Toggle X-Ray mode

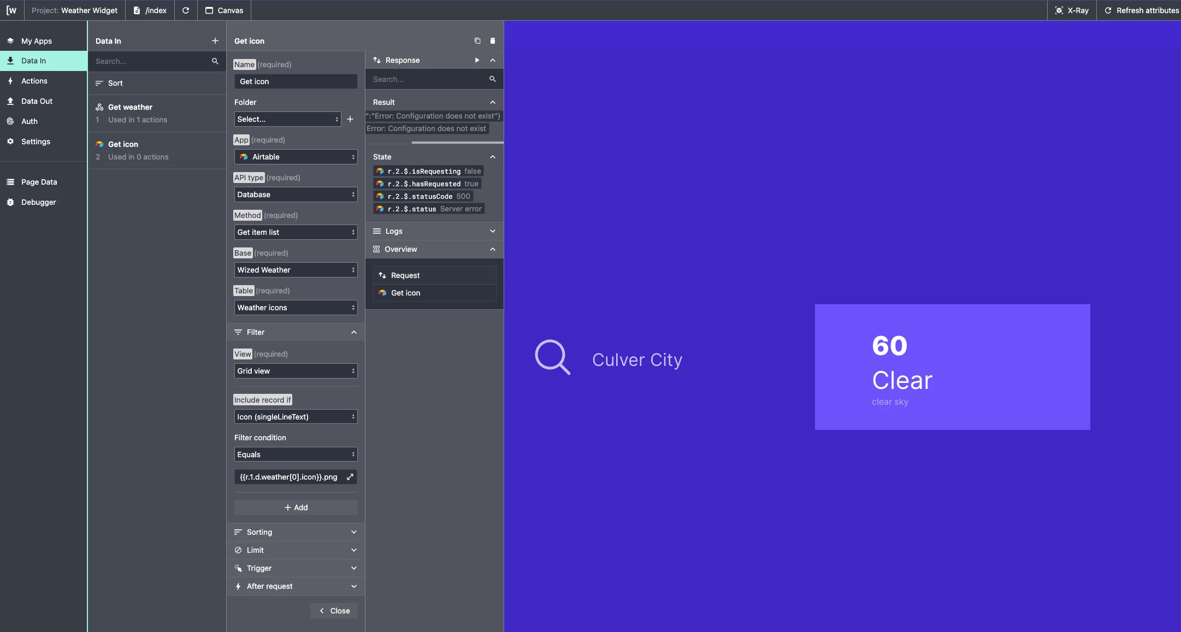pyautogui.click(x=1072, y=10)
